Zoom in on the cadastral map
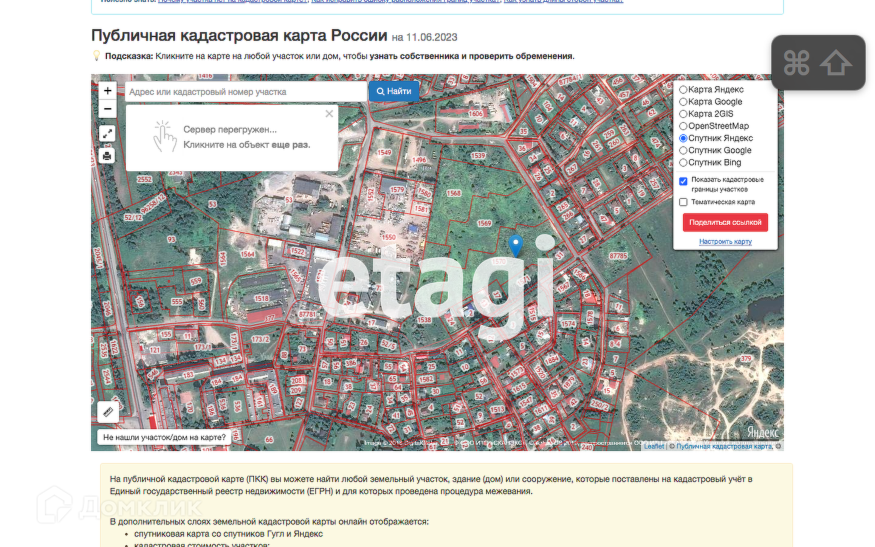875x547 pixels. pyautogui.click(x=108, y=91)
